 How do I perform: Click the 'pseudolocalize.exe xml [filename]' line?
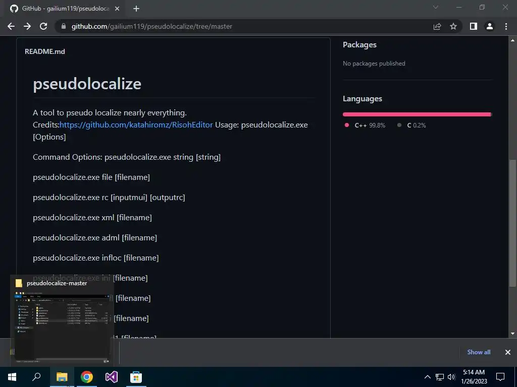[x=92, y=218]
